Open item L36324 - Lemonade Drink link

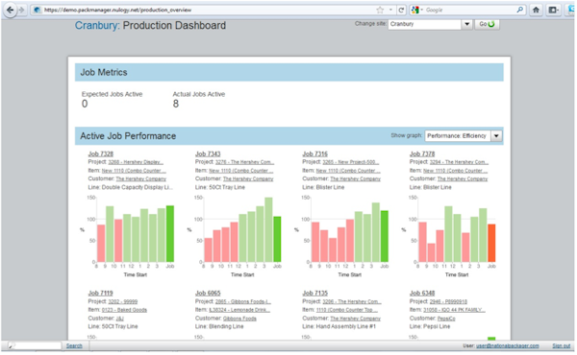tap(239, 310)
